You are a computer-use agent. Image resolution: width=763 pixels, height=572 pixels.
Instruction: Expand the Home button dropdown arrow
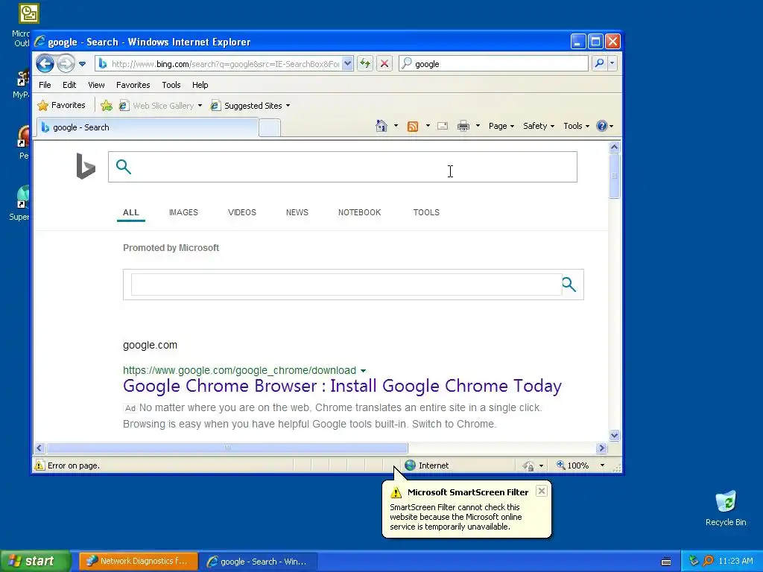(396, 126)
